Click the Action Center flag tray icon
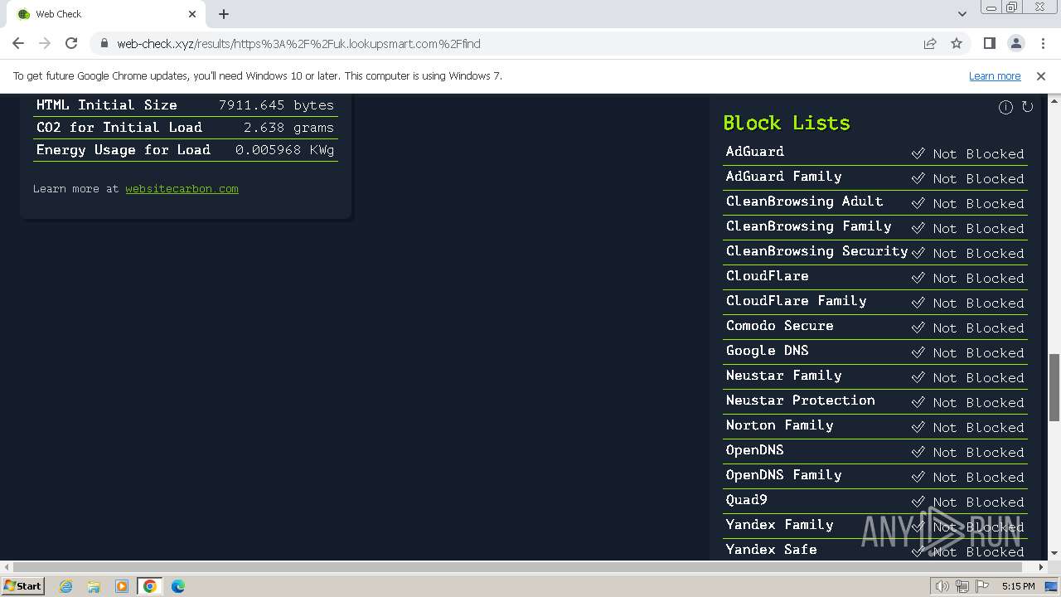1061x597 pixels. (x=983, y=586)
